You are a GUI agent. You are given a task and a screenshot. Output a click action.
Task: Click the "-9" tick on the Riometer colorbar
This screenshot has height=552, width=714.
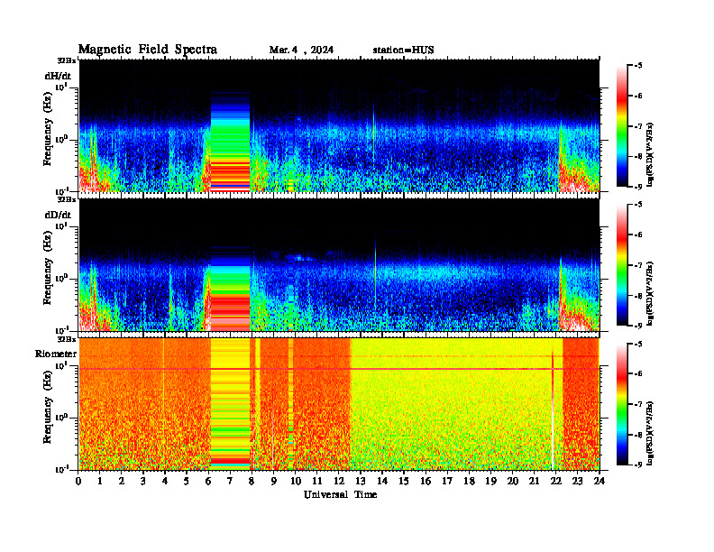(x=638, y=465)
